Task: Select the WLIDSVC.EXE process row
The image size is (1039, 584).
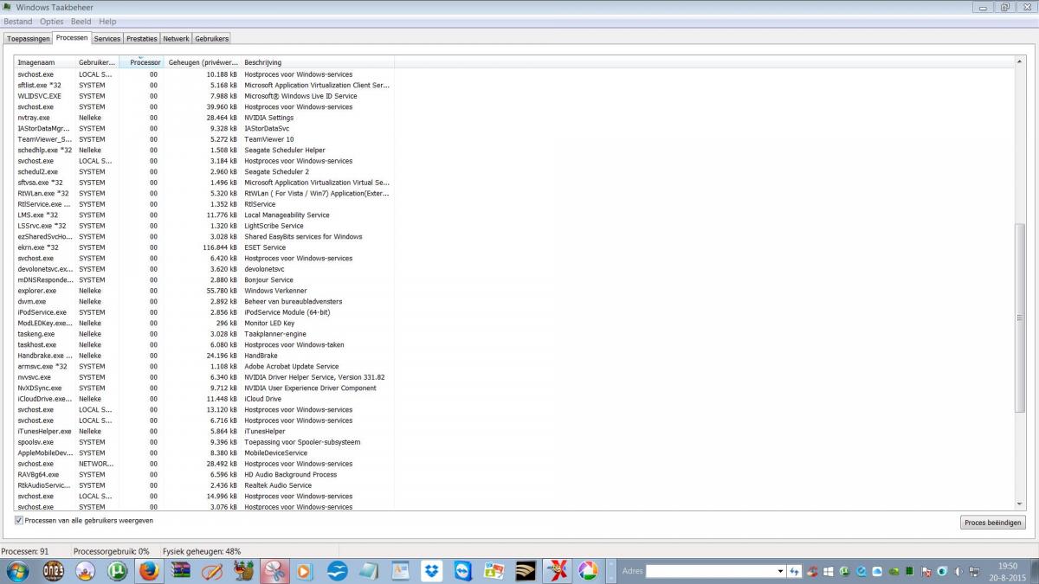Action: coord(204,96)
